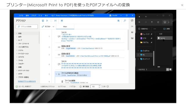186x104 pixels.
Task: Open the 新規作成 dropdown in Explorer
Action: (144, 29)
